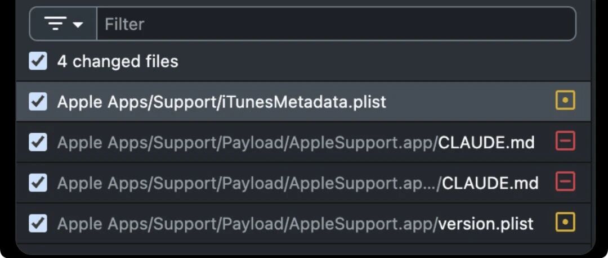Image resolution: width=608 pixels, height=258 pixels.
Task: Click the deleted status icon for AppleSupport.app/CLAUDE.md
Action: 565,141
